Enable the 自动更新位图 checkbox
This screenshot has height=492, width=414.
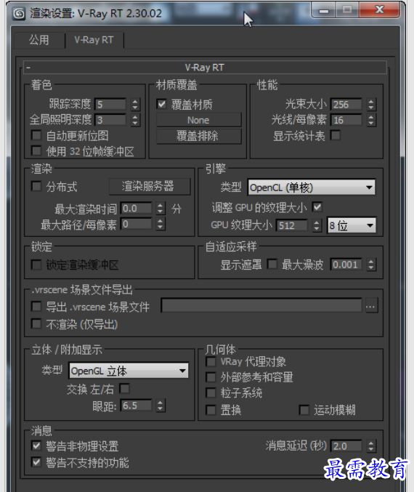tap(36, 136)
